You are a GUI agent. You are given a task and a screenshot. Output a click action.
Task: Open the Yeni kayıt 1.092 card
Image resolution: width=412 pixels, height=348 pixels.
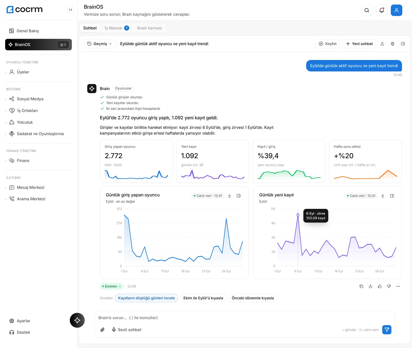click(213, 161)
